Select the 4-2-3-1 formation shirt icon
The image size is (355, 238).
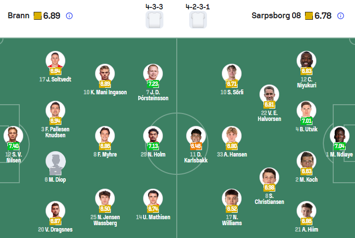pyautogui.click(x=198, y=20)
